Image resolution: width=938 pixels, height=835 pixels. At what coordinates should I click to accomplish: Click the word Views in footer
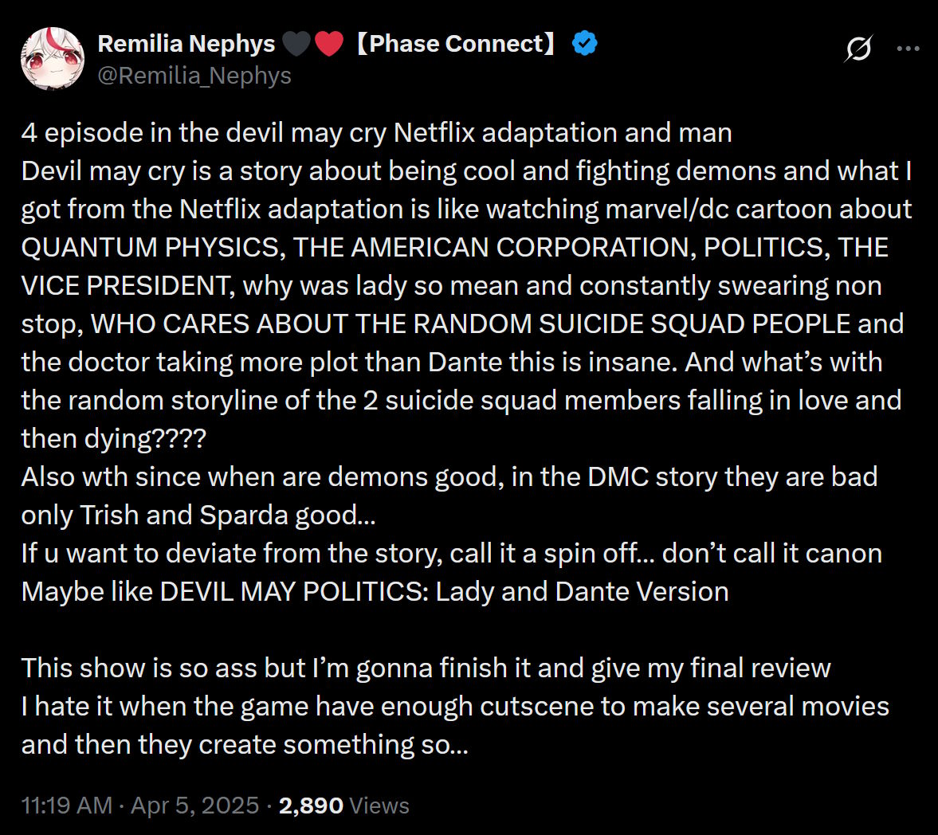(x=379, y=806)
